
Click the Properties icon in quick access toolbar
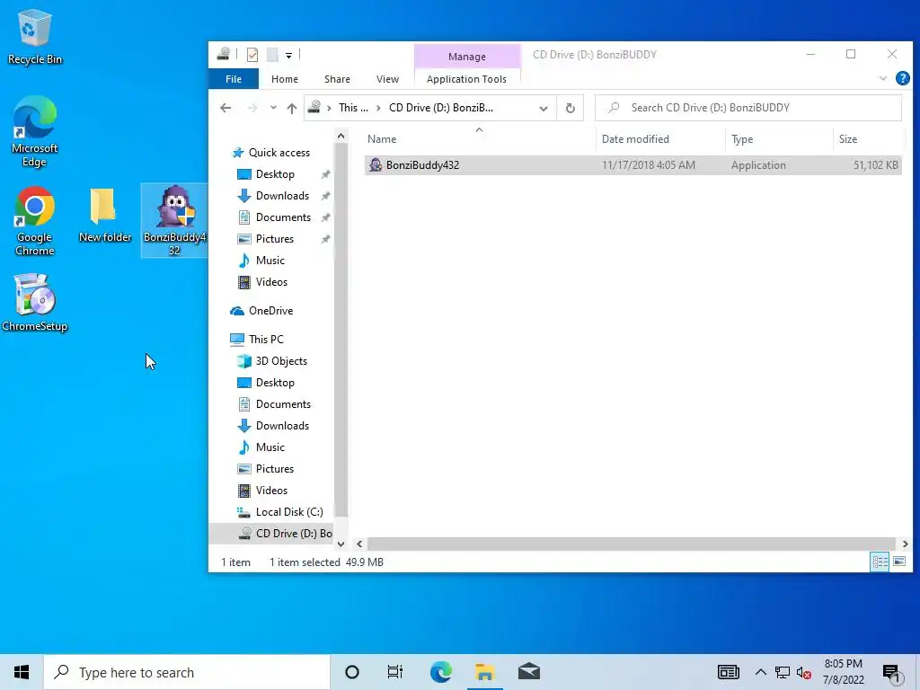(x=252, y=55)
